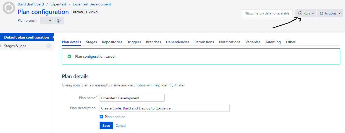Open the Experitest Development breadcrumb link
This screenshot has height=133, width=345.
(x=92, y=4)
